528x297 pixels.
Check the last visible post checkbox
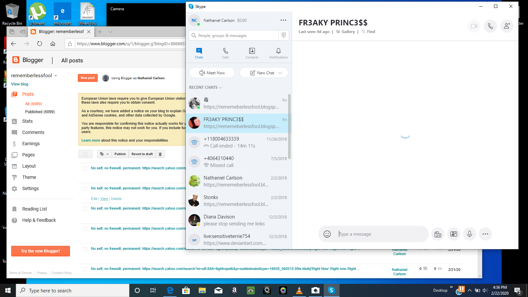point(85,269)
